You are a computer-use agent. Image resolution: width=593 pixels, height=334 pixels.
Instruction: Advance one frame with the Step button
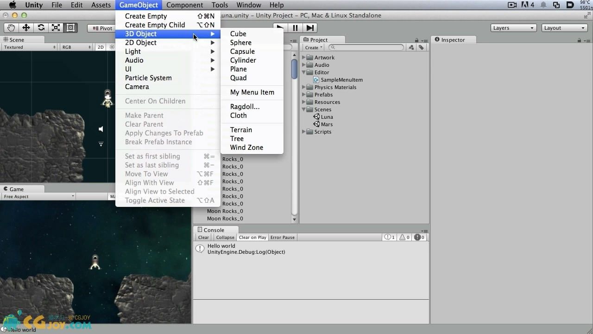click(x=310, y=28)
